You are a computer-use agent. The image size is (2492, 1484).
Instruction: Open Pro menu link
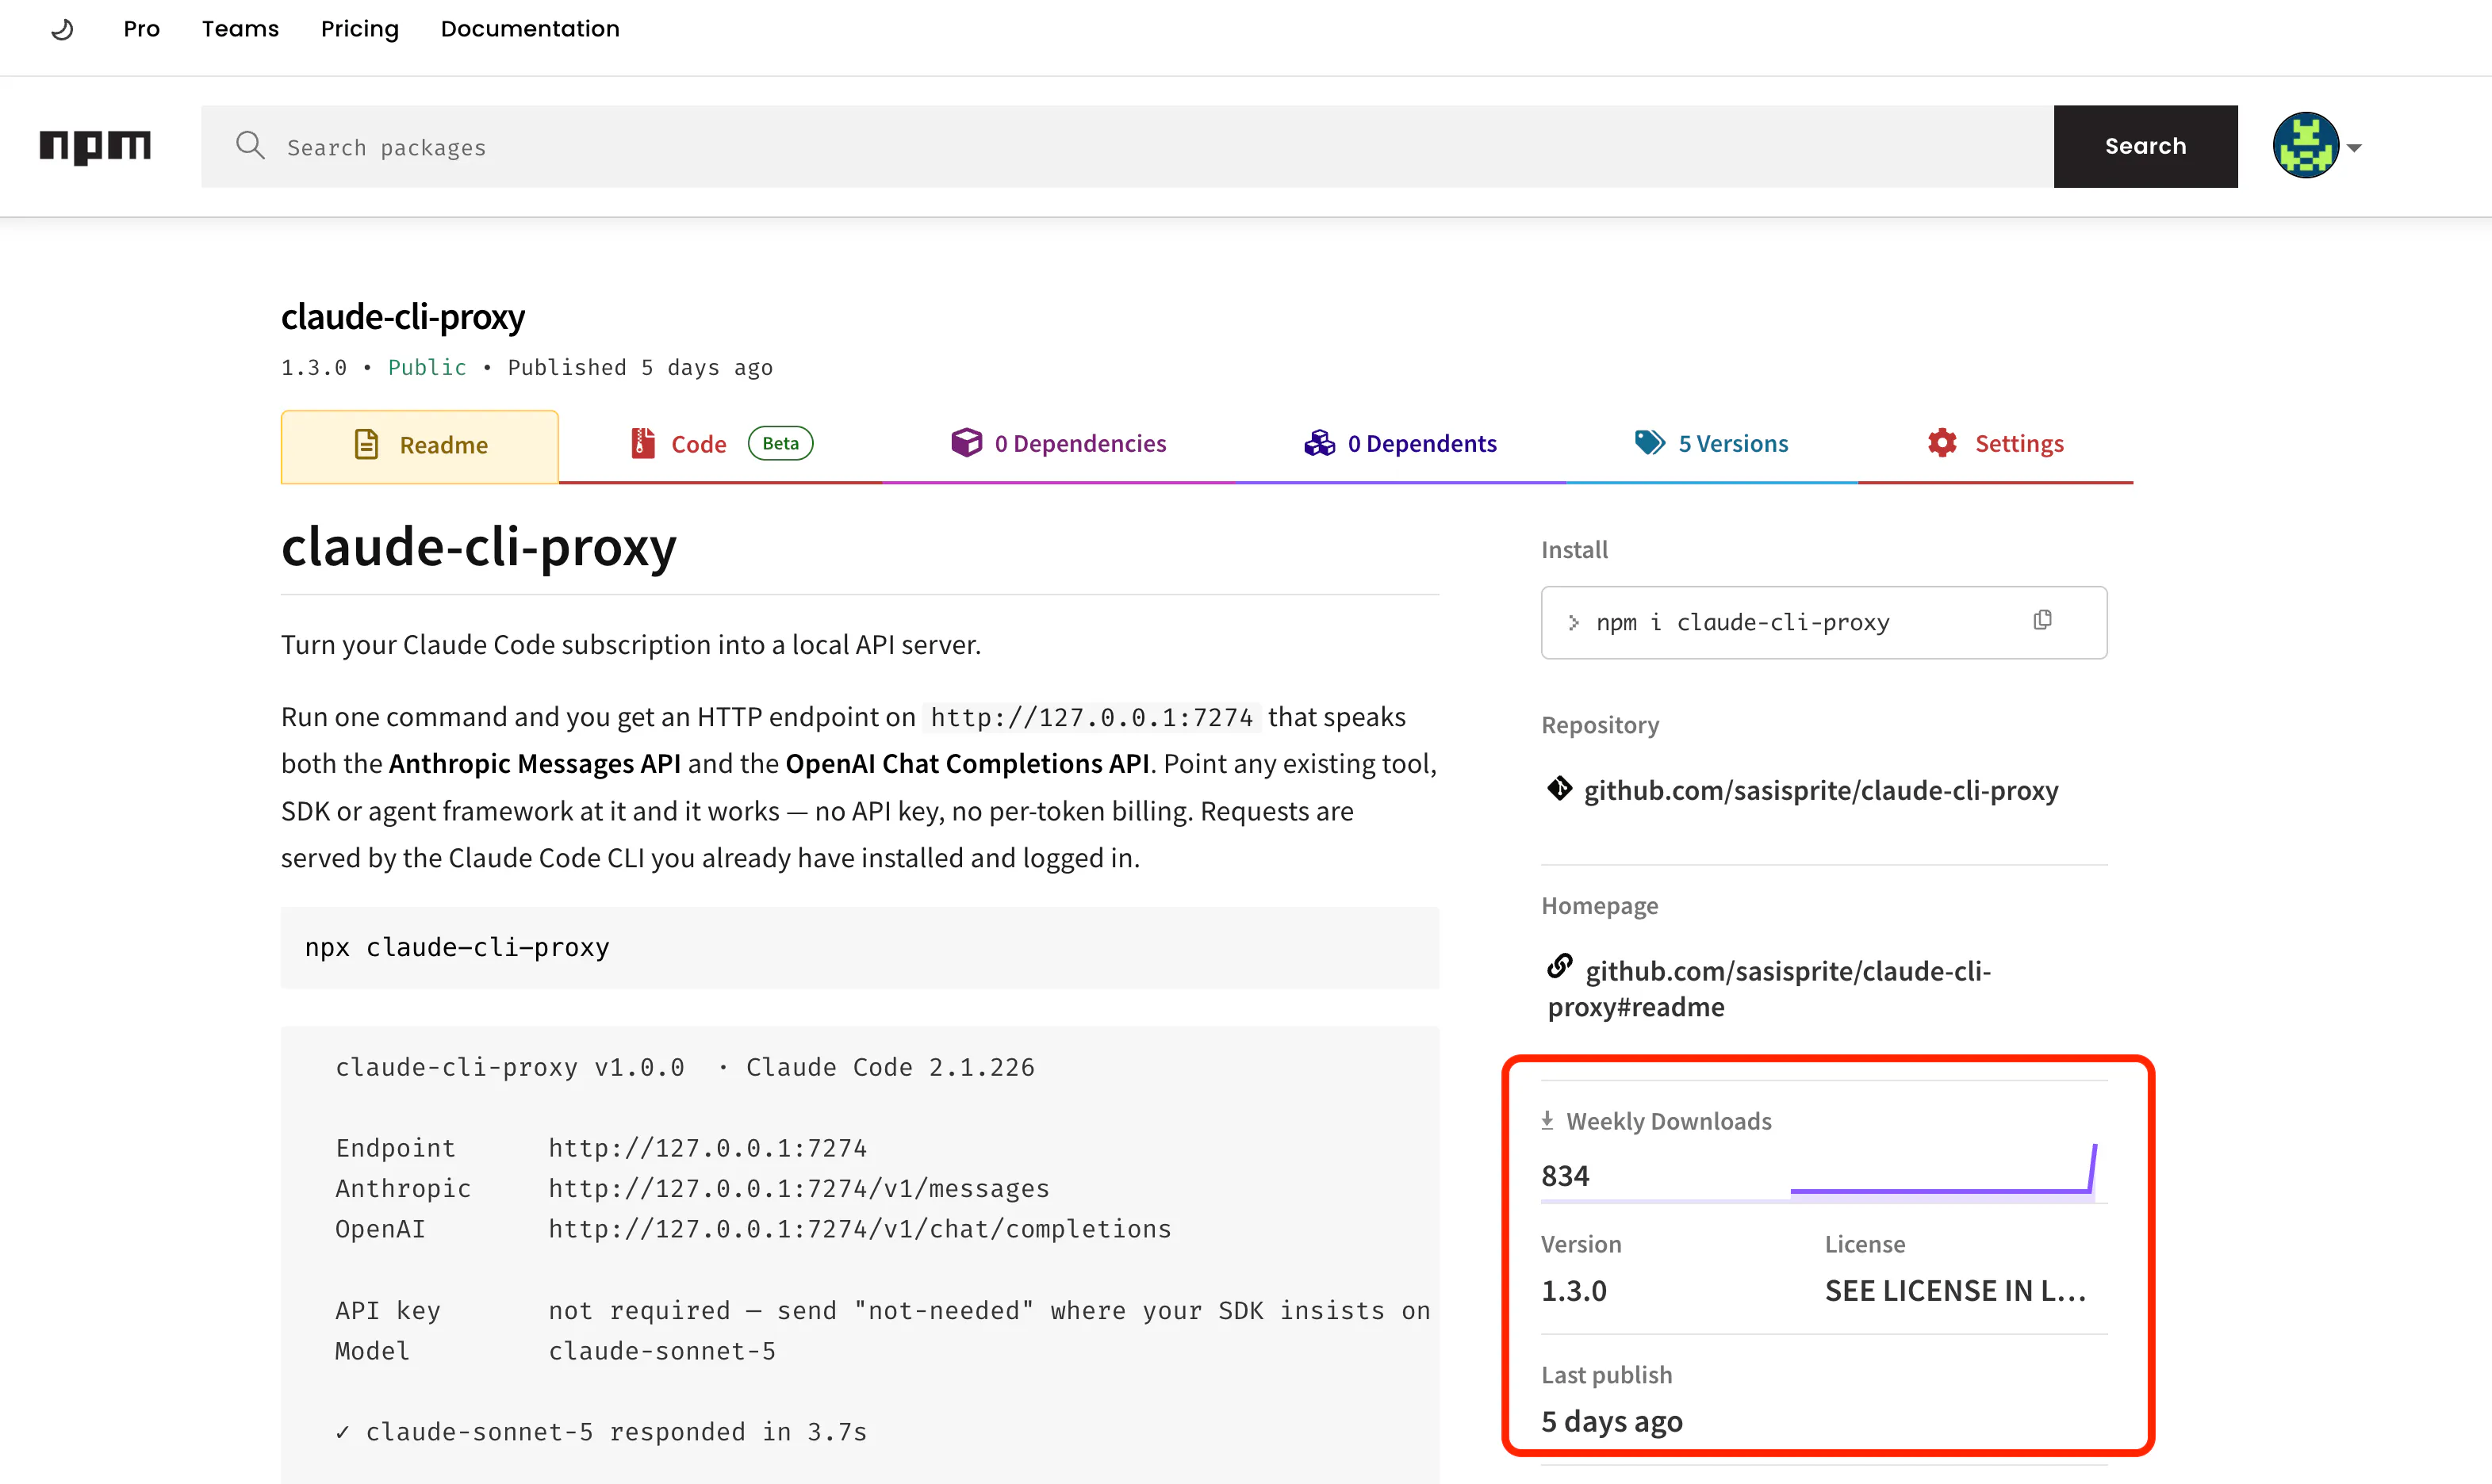141,29
